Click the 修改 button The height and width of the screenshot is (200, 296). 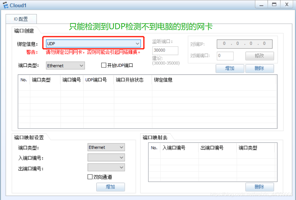260,56
